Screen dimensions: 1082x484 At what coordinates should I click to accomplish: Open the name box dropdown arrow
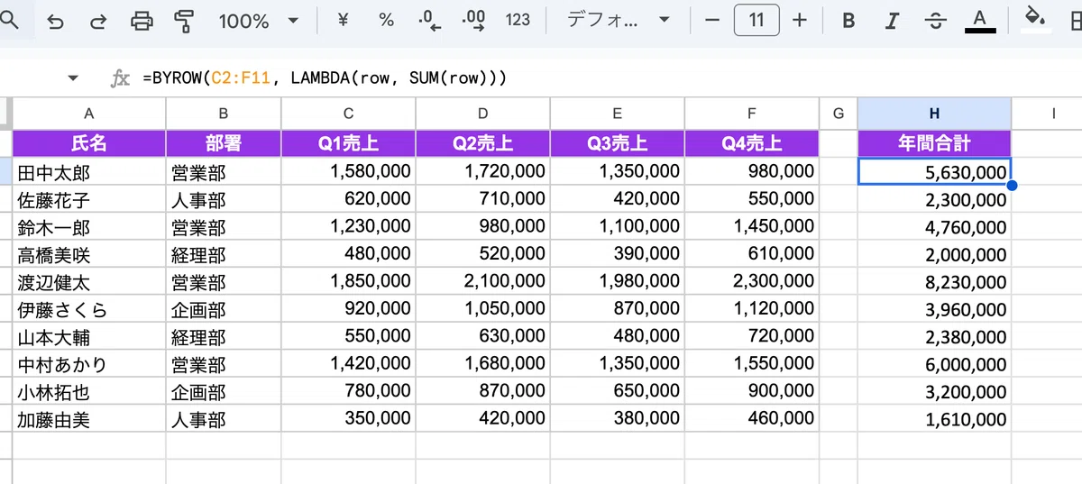(x=73, y=78)
